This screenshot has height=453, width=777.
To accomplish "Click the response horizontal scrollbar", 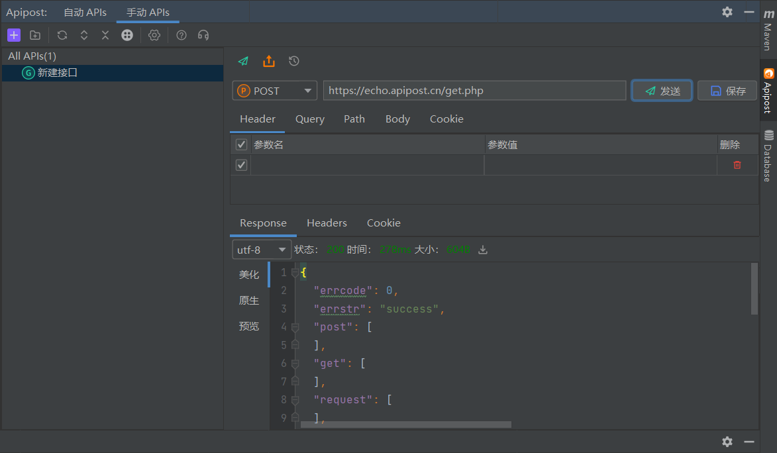I will coord(406,425).
